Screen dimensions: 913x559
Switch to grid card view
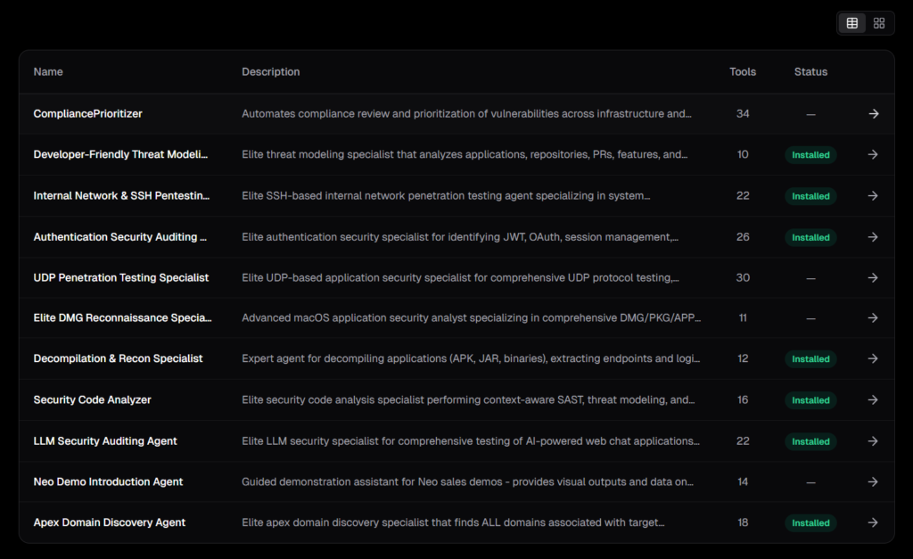click(879, 23)
